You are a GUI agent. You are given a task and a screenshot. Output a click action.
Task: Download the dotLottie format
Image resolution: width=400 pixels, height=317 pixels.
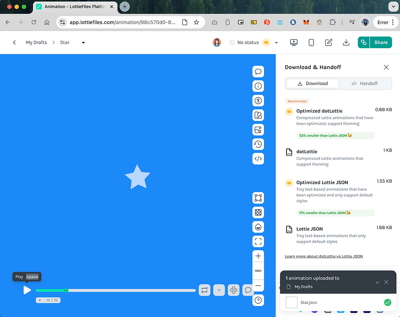pyautogui.click(x=338, y=158)
